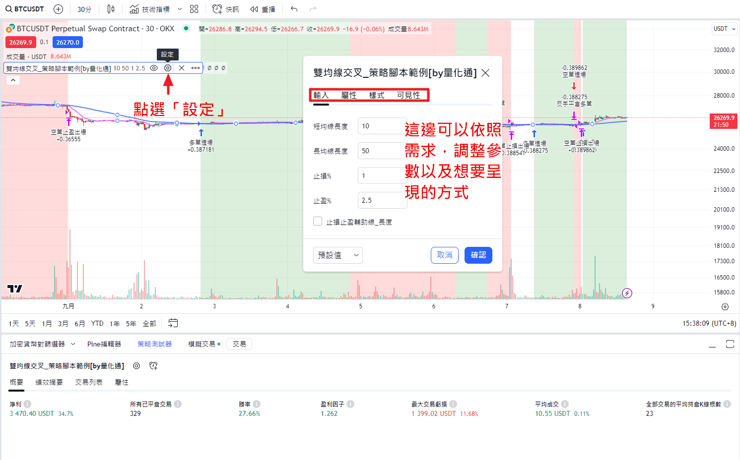Remove strategy from chart legend
740x460 pixels.
point(182,68)
